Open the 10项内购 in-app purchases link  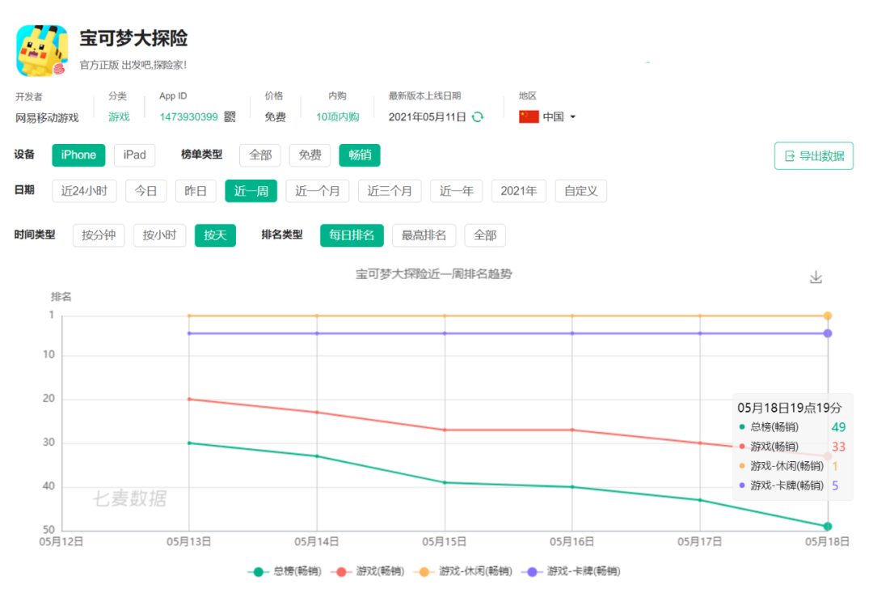click(337, 117)
